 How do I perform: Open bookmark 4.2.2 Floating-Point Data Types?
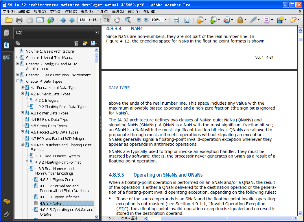click(x=61, y=107)
